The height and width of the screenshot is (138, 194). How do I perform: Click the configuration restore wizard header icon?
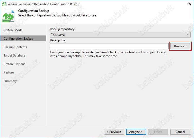(x=8, y=16)
